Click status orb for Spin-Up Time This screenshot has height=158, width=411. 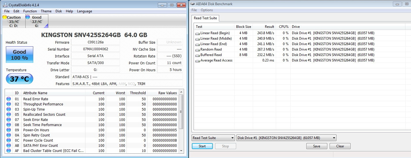(9, 109)
